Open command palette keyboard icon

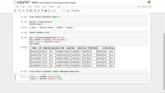point(68,11)
